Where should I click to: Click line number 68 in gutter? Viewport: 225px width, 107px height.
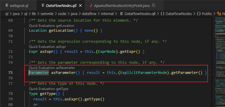[x=10, y=20]
